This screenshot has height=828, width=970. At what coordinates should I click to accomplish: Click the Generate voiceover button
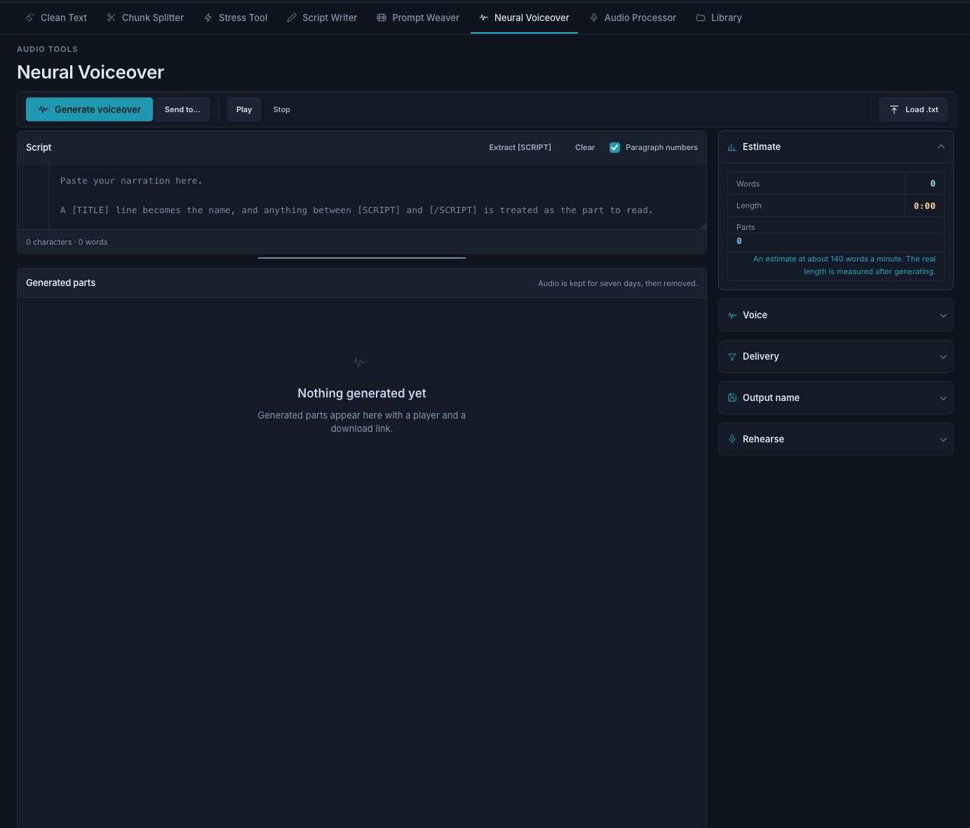click(x=89, y=109)
